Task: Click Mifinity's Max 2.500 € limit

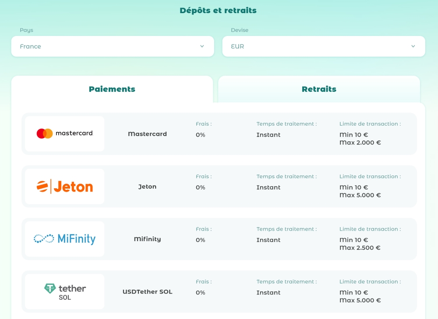Action: coord(360,248)
